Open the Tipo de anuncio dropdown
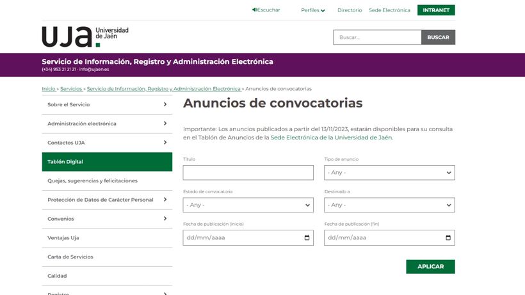The image size is (525, 295). tap(389, 173)
